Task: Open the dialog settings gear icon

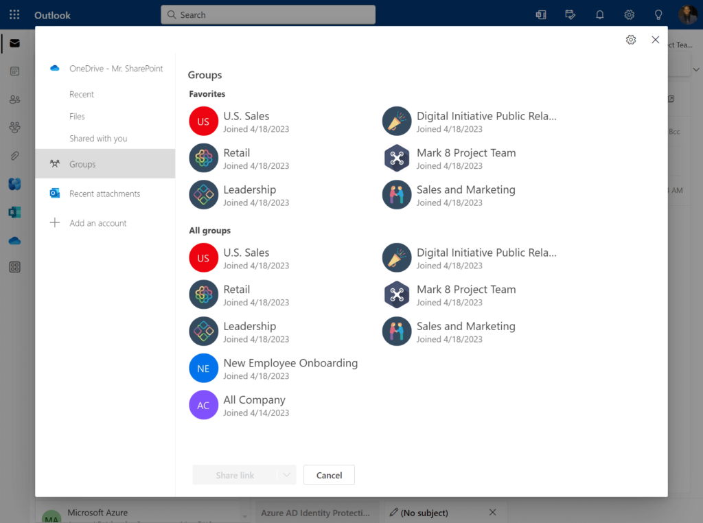Action: coord(630,39)
